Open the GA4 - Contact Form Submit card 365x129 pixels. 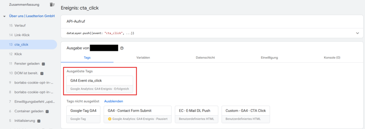[138, 114]
